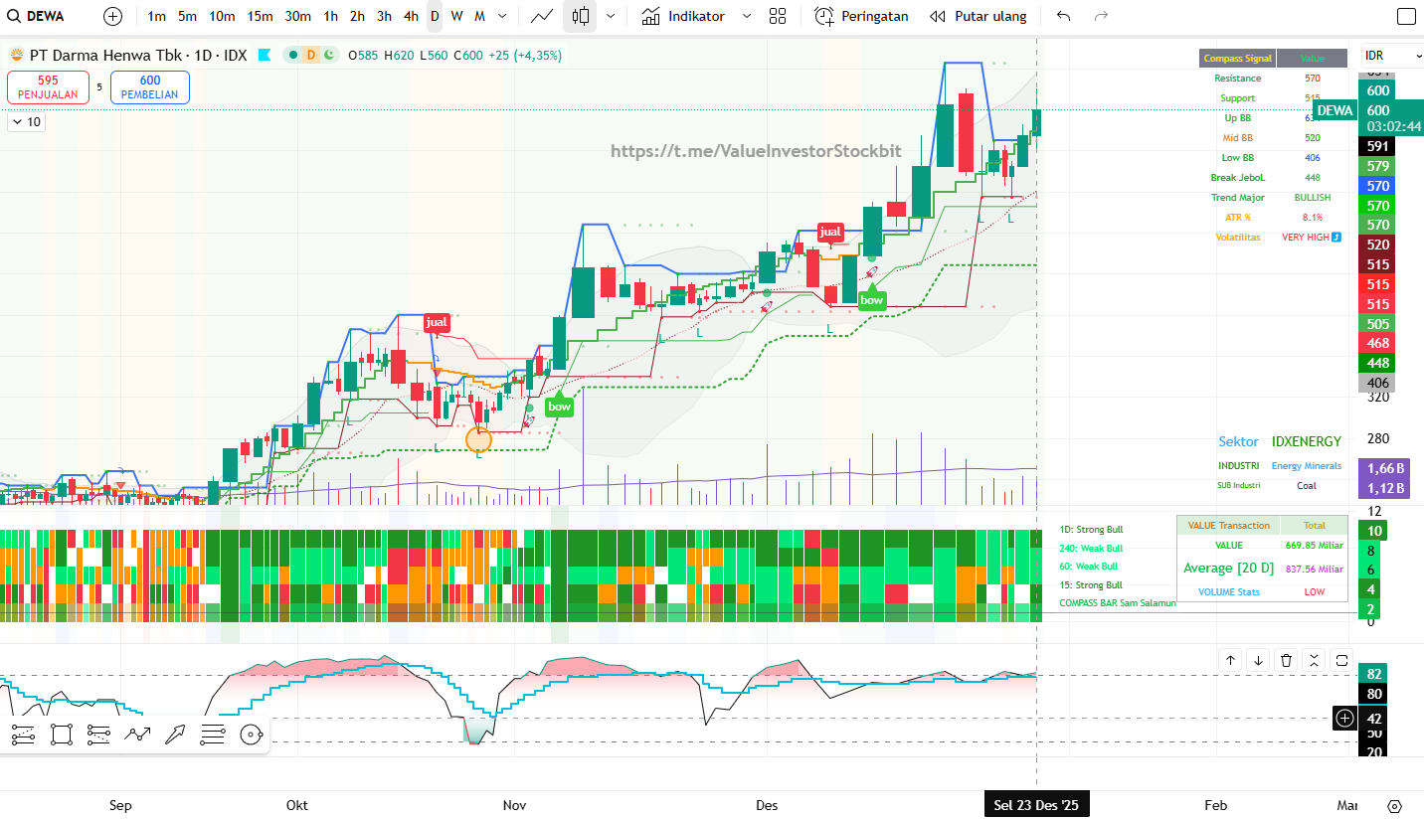
Task: Open the indicator templates grid icon
Action: coord(778,16)
